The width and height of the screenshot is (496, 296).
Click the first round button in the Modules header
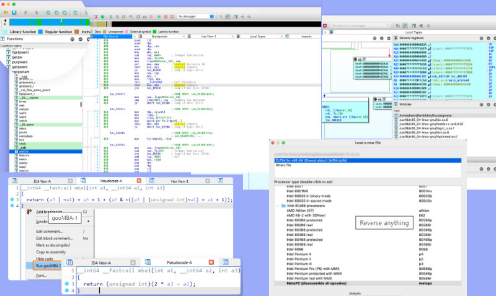pos(481,105)
